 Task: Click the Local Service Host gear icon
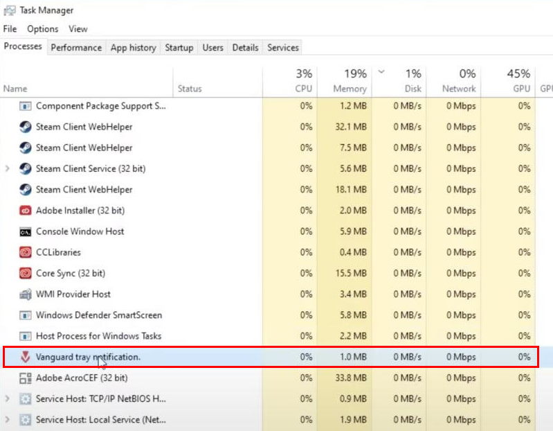tap(26, 420)
